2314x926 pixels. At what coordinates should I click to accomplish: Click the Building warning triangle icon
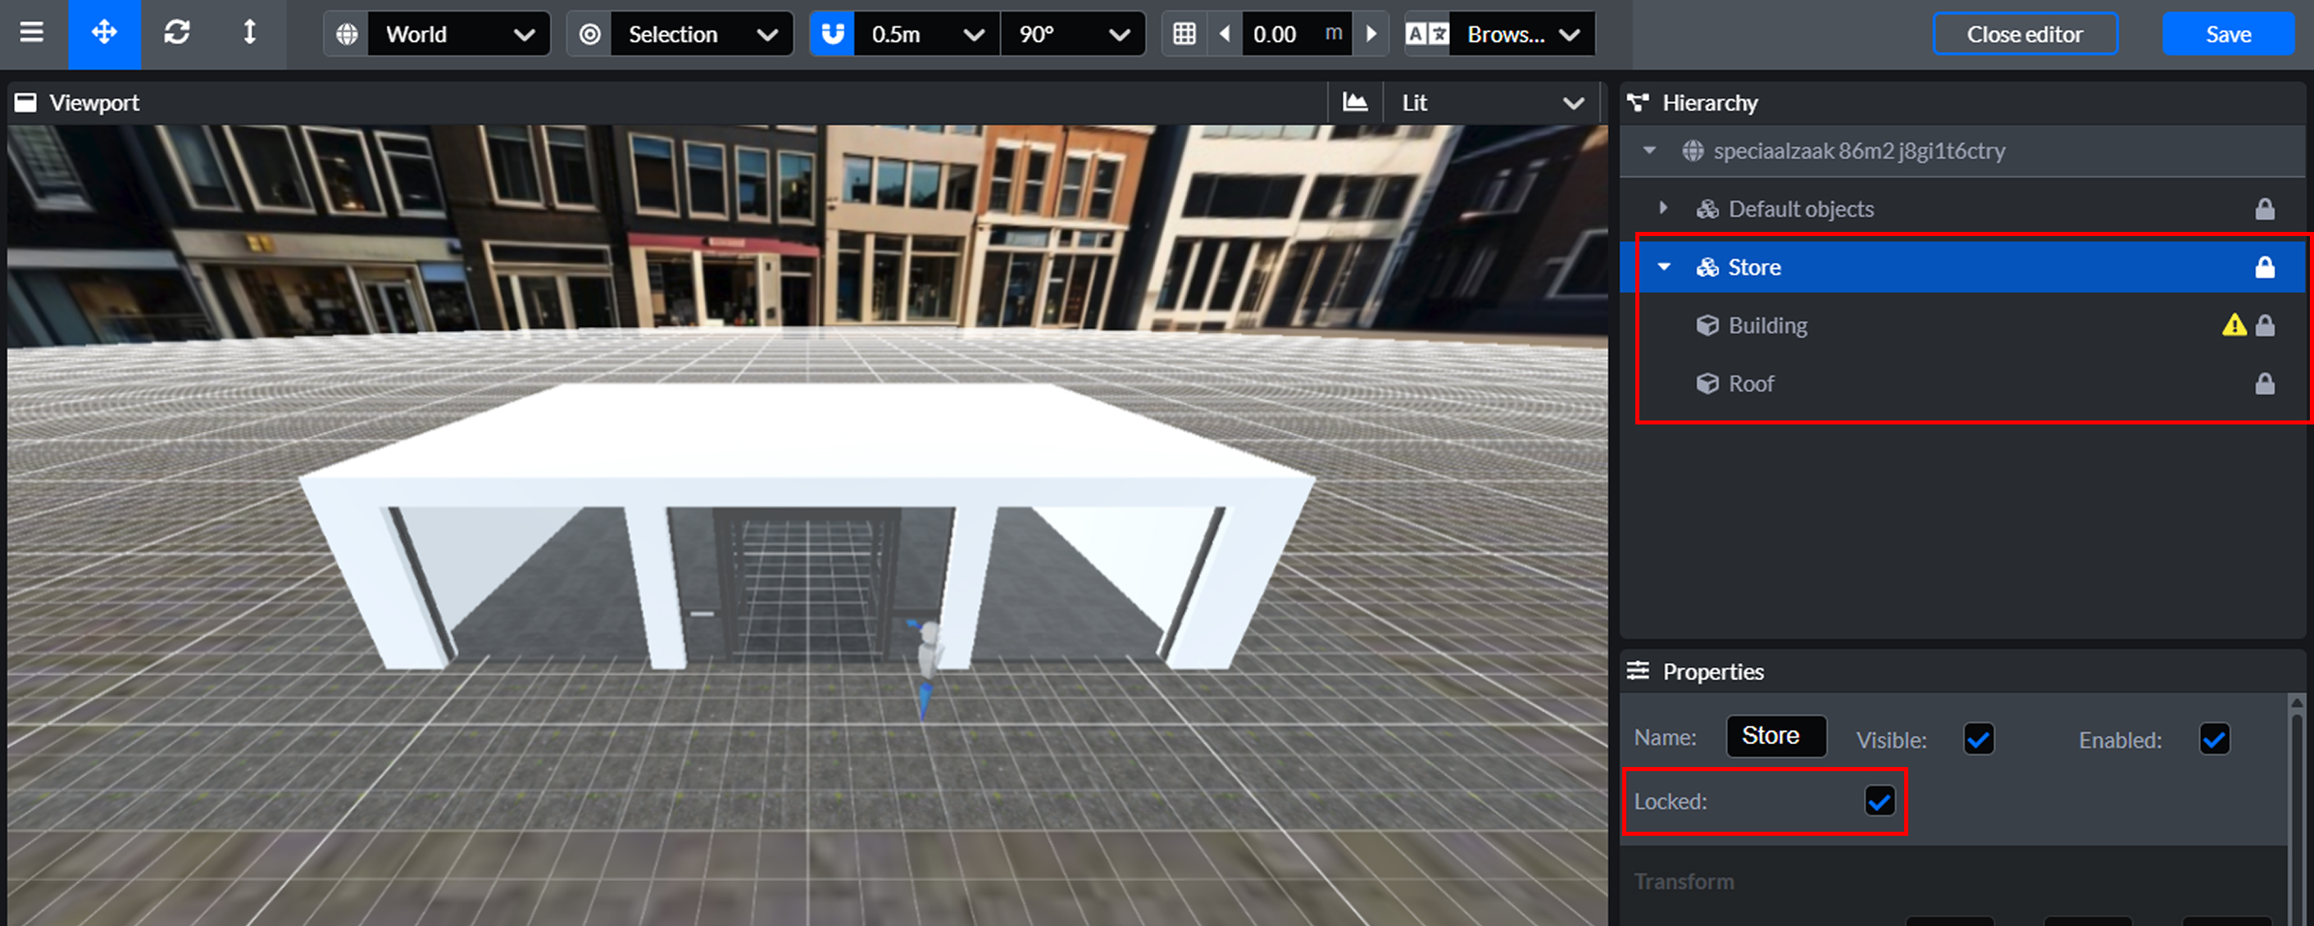2233,325
